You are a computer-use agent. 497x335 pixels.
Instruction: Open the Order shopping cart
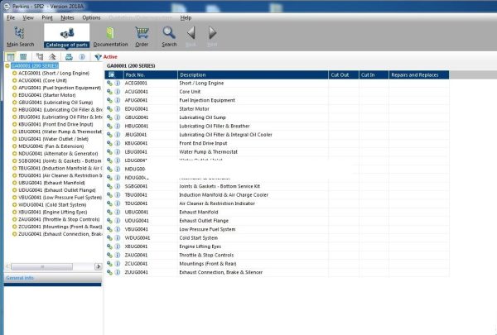(x=142, y=36)
